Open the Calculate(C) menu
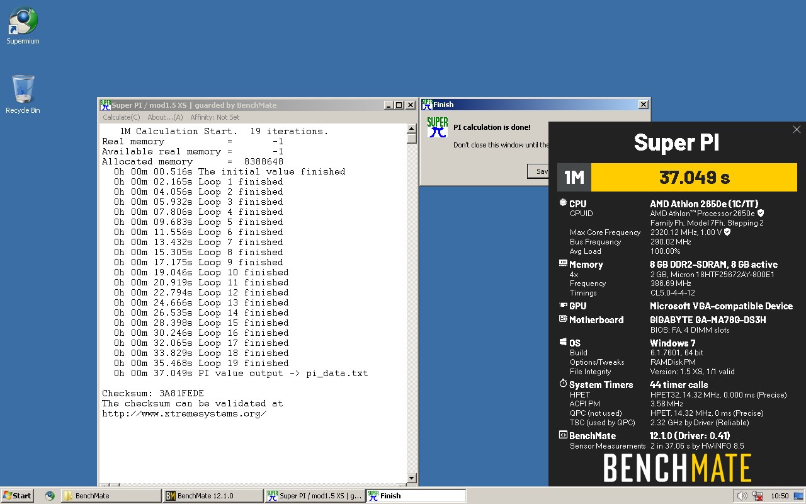Screen dimensions: 806x504 [x=122, y=117]
